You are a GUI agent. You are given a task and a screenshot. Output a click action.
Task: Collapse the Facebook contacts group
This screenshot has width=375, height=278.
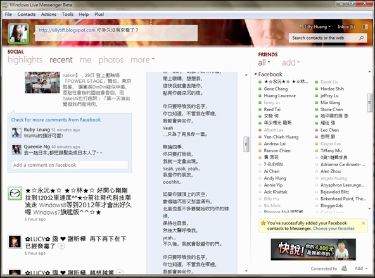pyautogui.click(x=255, y=74)
